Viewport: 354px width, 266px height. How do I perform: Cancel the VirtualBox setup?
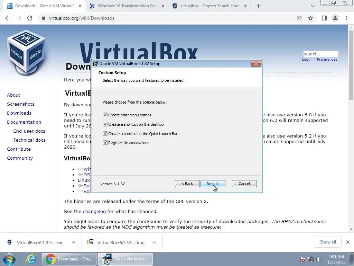(x=244, y=184)
